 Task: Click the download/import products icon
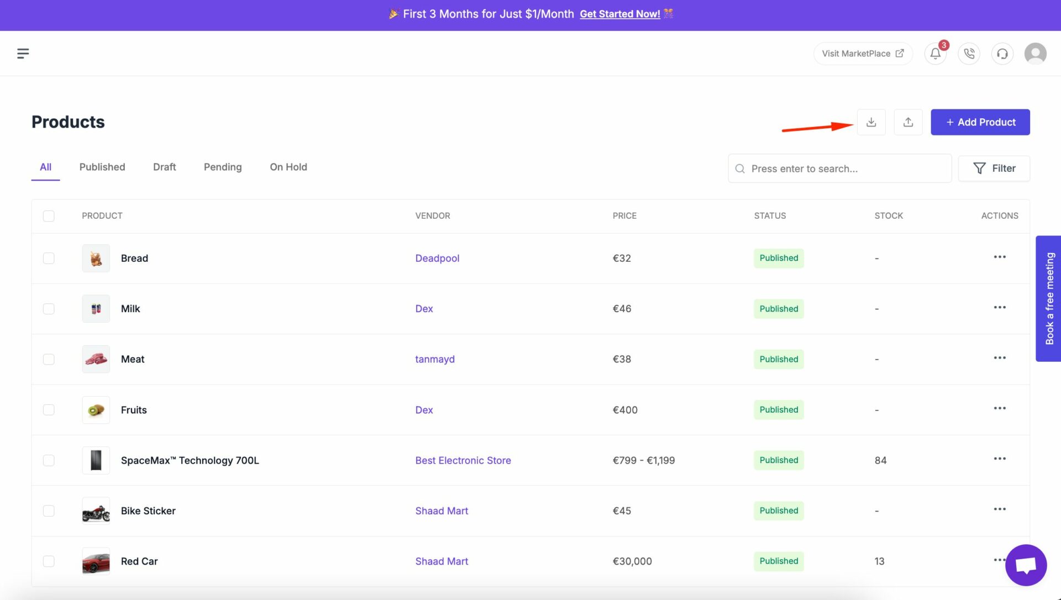click(871, 122)
